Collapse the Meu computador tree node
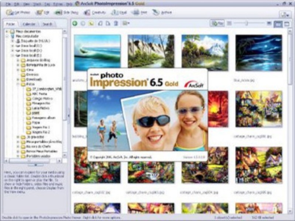Image resolution: width=295 pixels, height=221 pixels. (x=7, y=36)
